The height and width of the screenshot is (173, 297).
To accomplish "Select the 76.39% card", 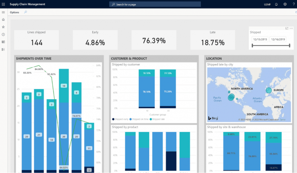I will tap(154, 40).
